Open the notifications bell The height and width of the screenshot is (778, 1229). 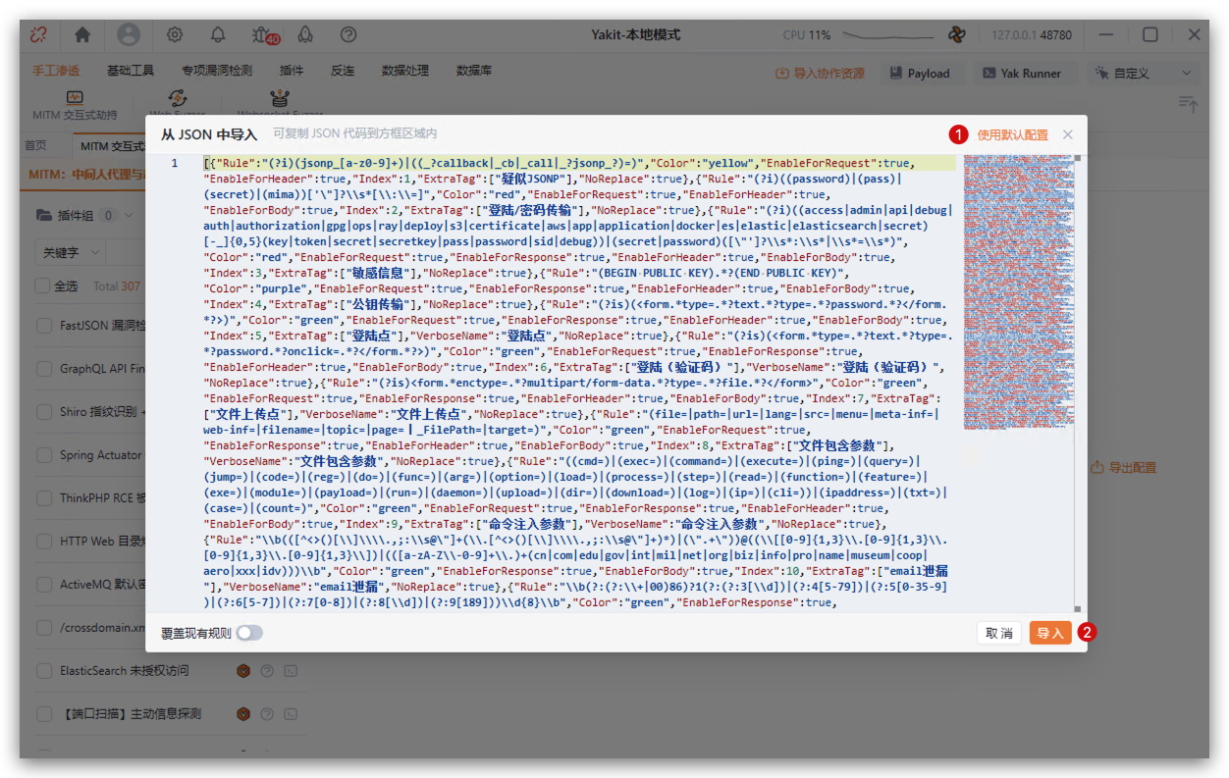point(218,34)
